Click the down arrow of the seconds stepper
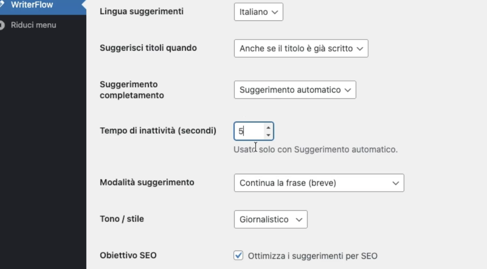Image resolution: width=487 pixels, height=269 pixels. (268, 134)
